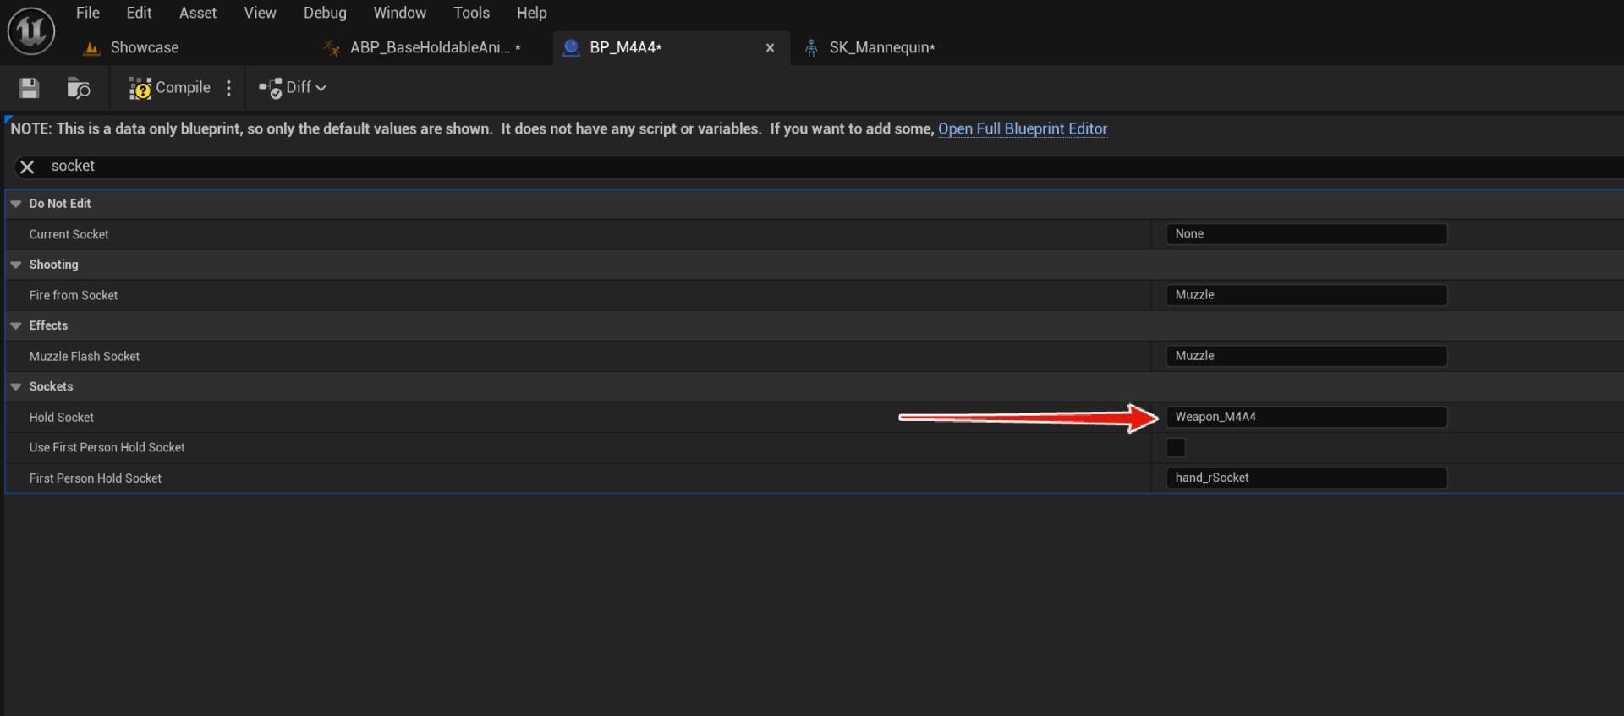Image resolution: width=1624 pixels, height=716 pixels.
Task: Open the Edit menu
Action: (139, 13)
